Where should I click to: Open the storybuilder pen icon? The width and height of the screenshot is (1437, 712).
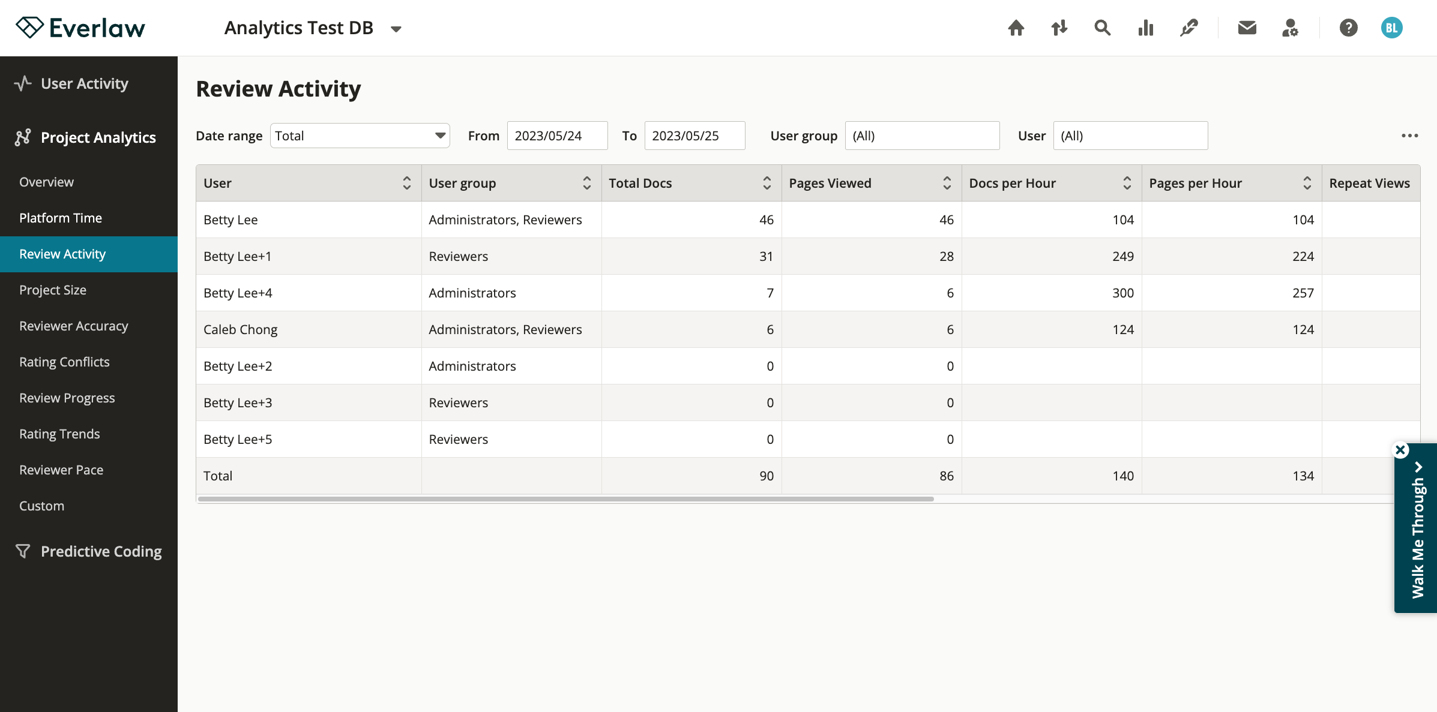[x=1188, y=28]
